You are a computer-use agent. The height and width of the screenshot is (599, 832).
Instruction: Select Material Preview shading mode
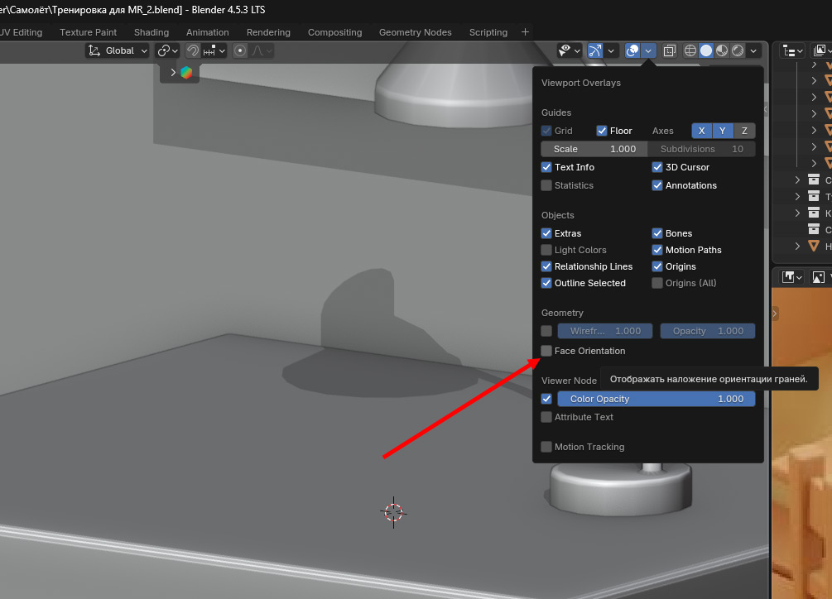pos(722,50)
